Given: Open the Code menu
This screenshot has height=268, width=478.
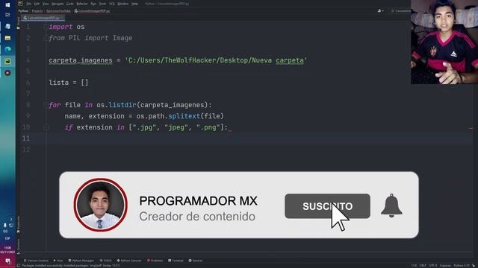Looking at the screenshot, I should coord(70,4).
